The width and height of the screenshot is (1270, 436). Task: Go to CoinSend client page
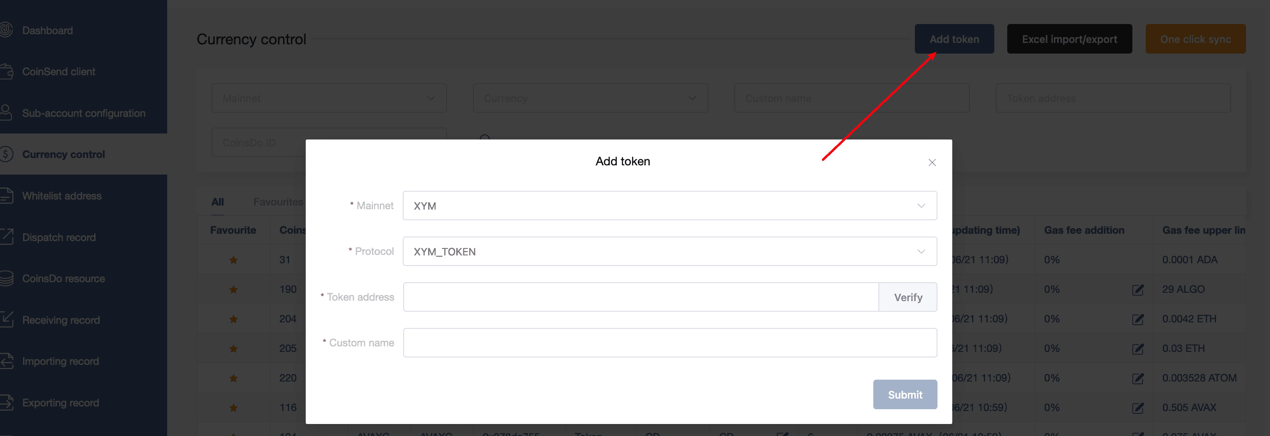(x=59, y=72)
